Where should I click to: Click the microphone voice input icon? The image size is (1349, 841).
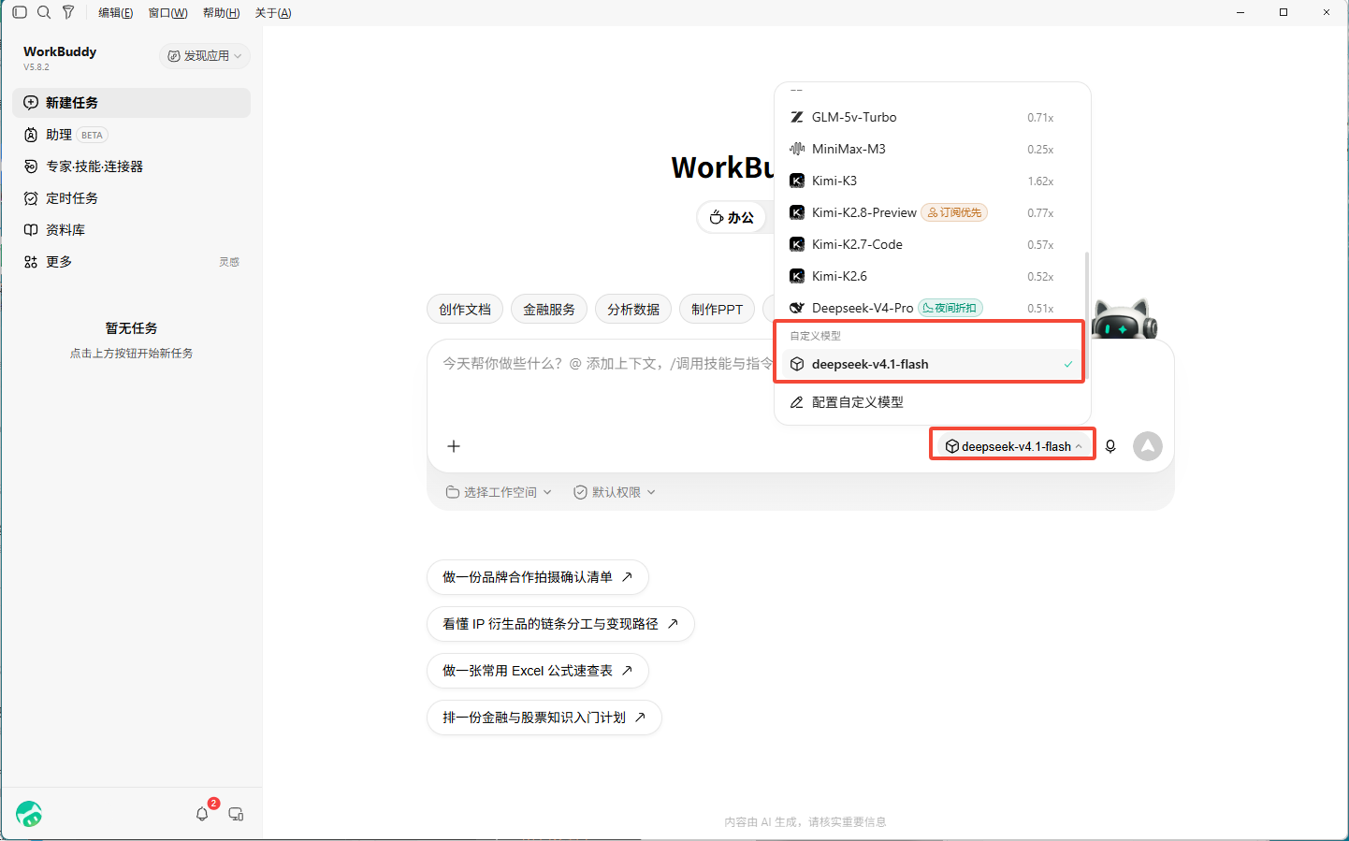[x=1110, y=446]
